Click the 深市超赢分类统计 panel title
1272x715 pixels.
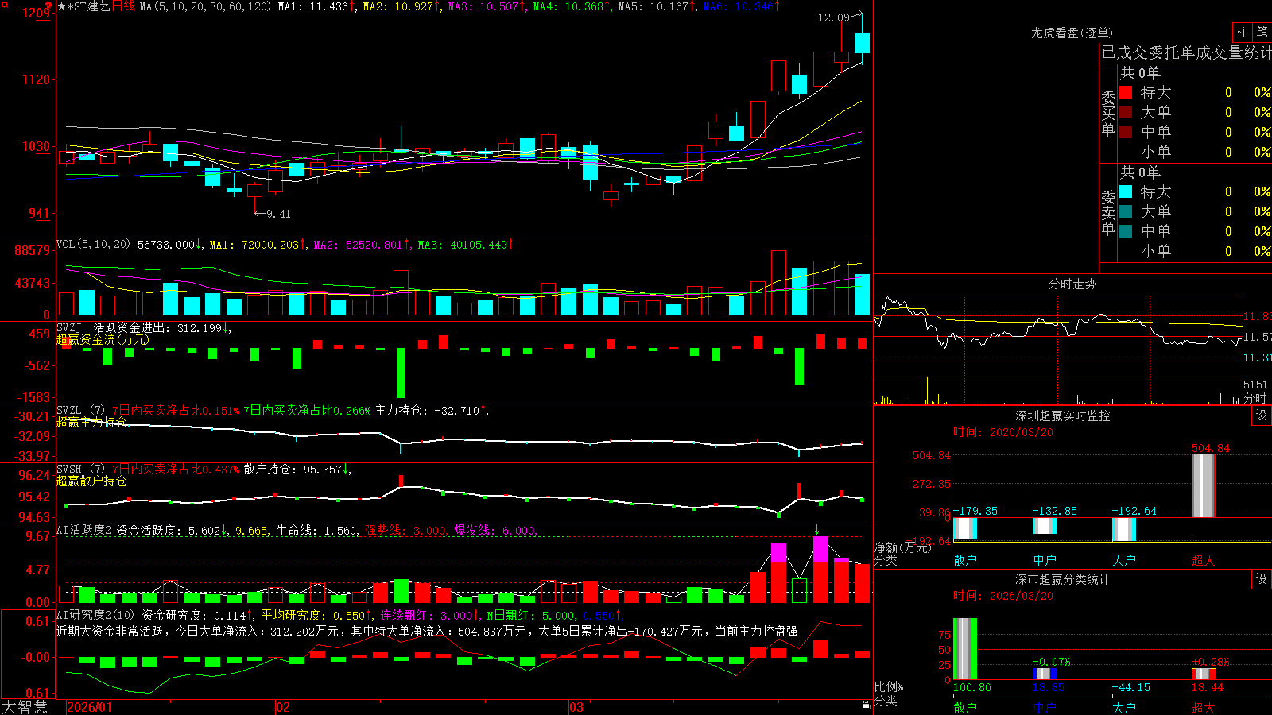click(x=1062, y=579)
